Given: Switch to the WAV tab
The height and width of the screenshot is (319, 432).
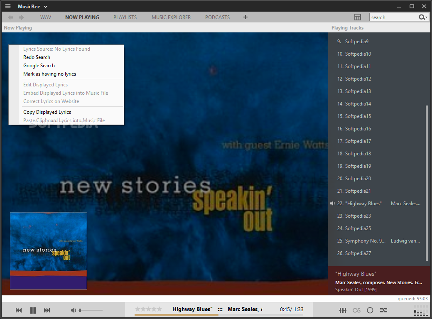Looking at the screenshot, I should click(x=45, y=17).
